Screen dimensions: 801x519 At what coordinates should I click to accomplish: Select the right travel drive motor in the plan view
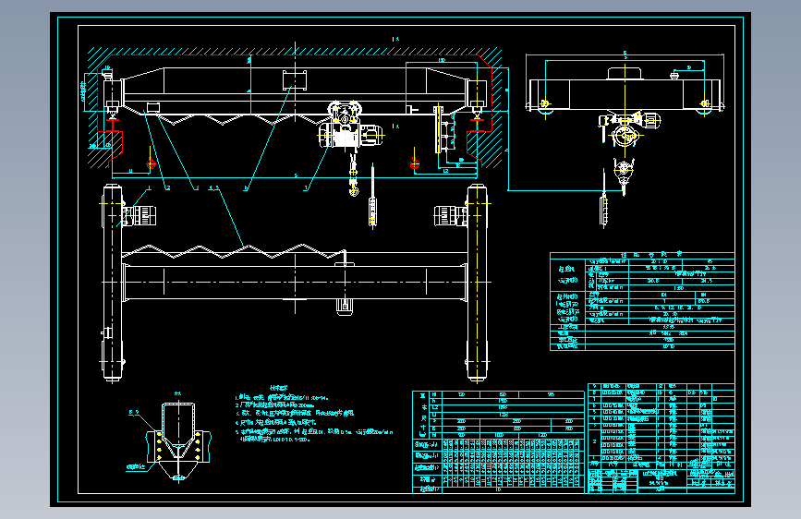tap(450, 215)
